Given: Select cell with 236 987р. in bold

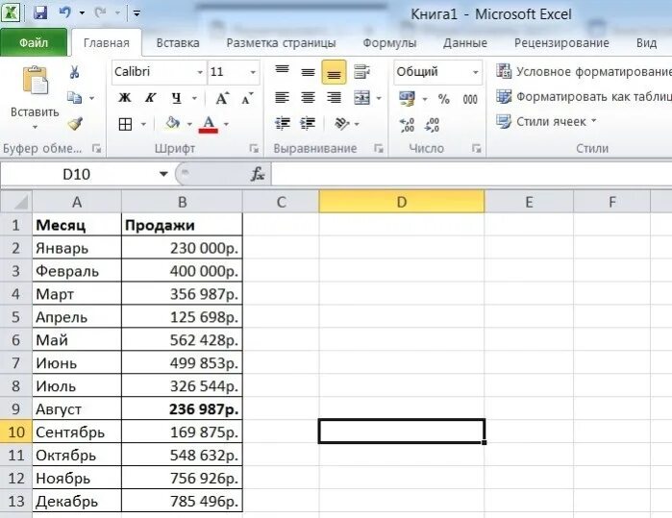Looking at the screenshot, I should click(182, 408).
